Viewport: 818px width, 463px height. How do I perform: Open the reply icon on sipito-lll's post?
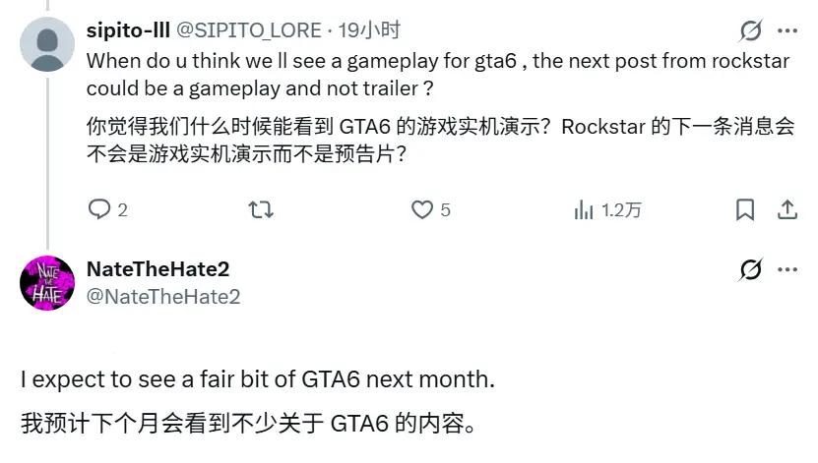[99, 209]
